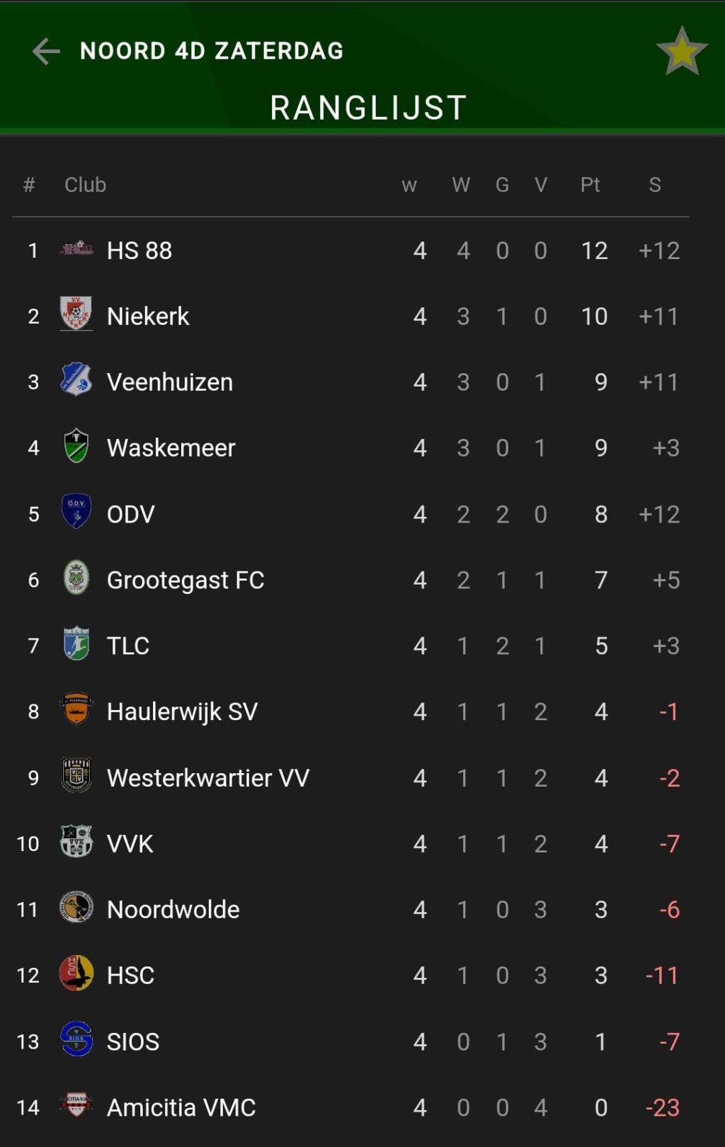725x1147 pixels.
Task: Tap the HSC club logo
Action: click(76, 973)
